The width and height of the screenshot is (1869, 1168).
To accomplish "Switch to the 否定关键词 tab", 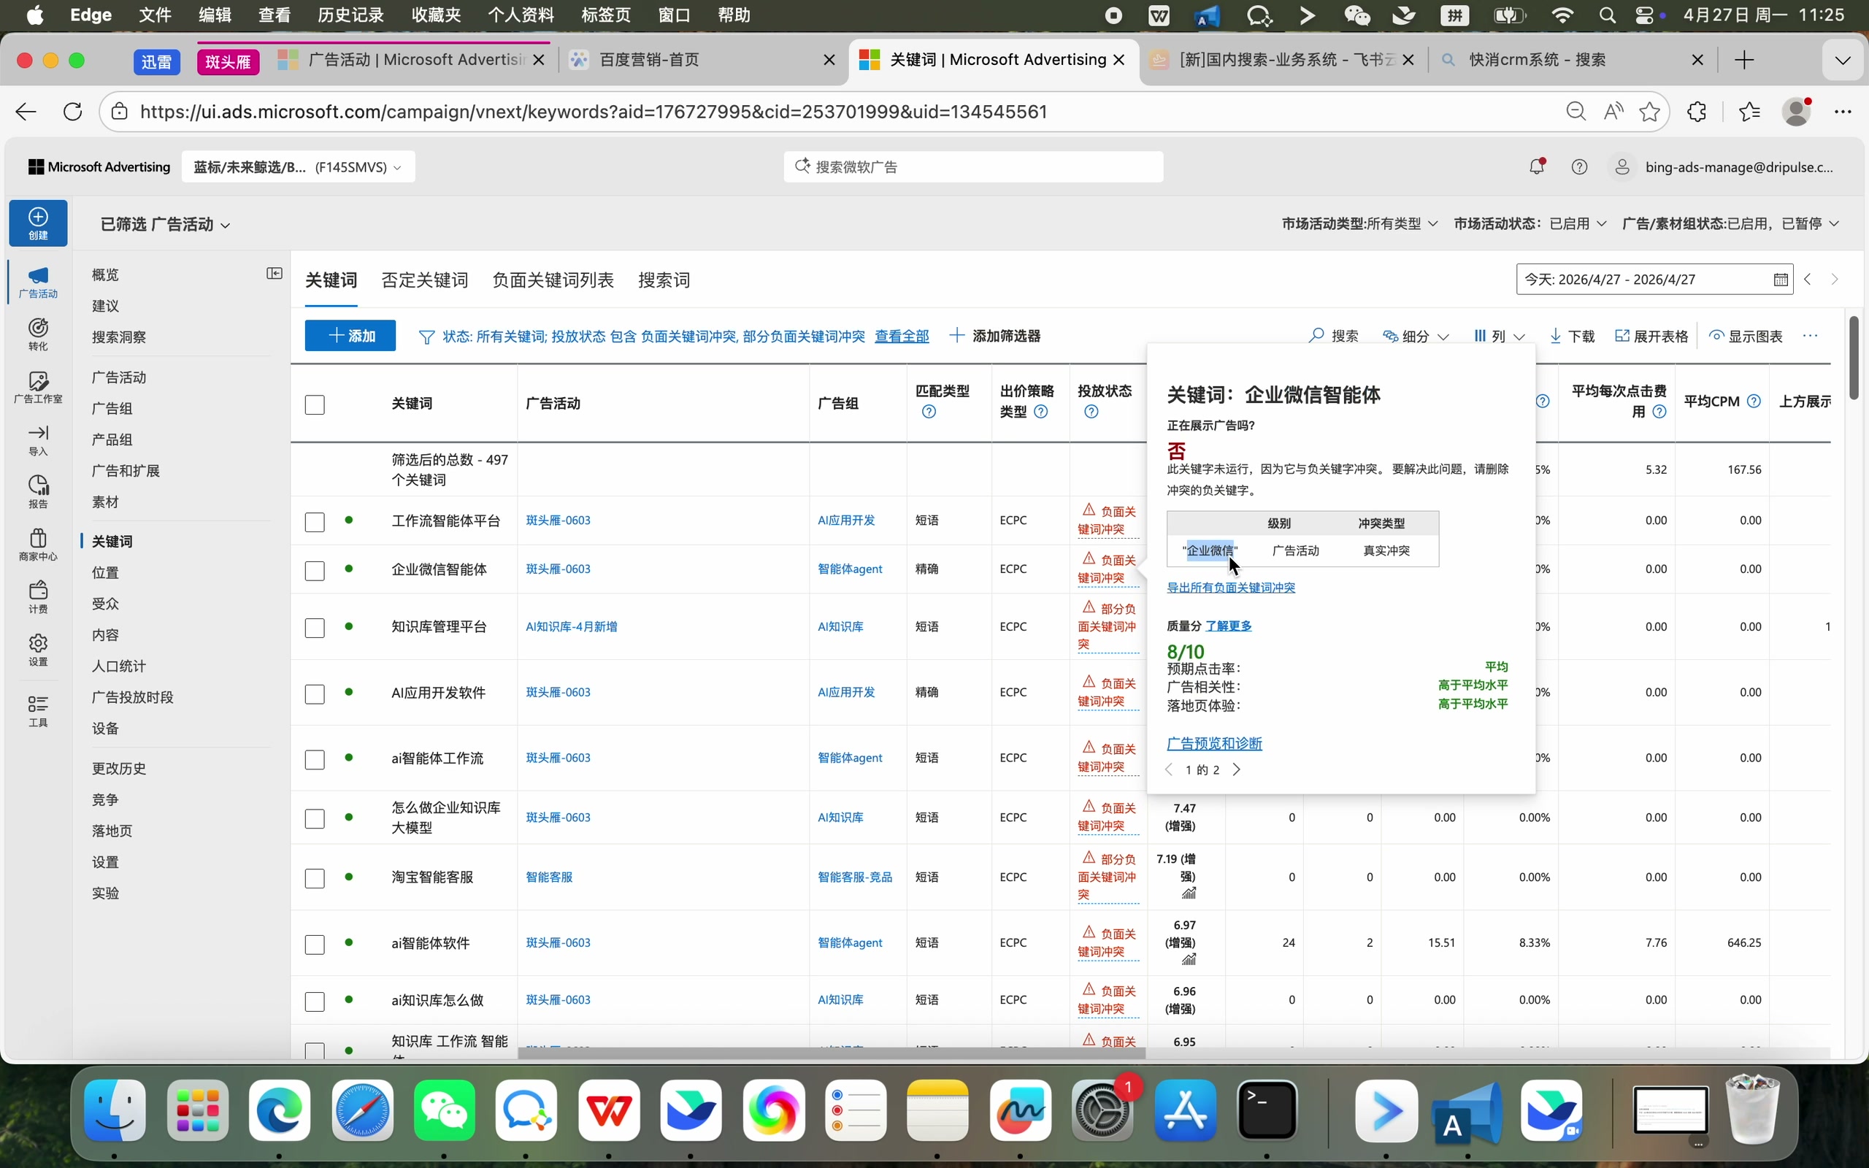I will [425, 280].
